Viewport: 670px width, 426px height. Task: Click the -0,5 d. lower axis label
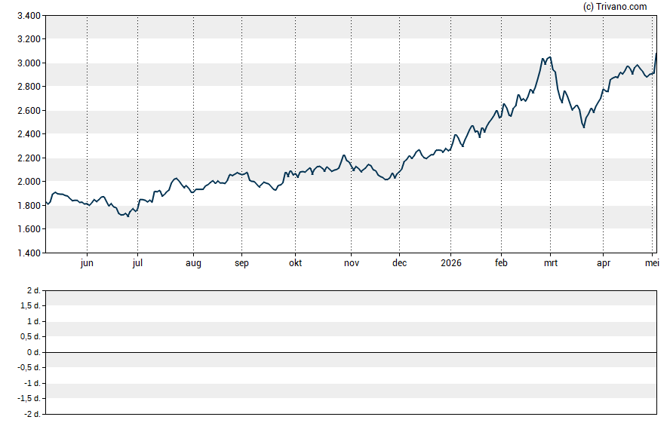pos(29,367)
